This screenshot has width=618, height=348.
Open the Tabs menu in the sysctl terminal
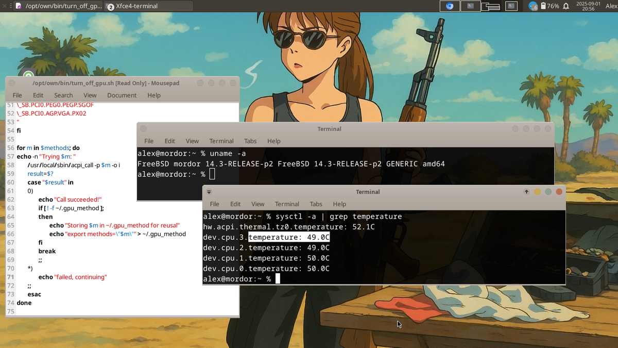pyautogui.click(x=316, y=204)
